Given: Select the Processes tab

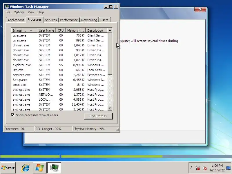Looking at the screenshot, I should click(35, 19).
